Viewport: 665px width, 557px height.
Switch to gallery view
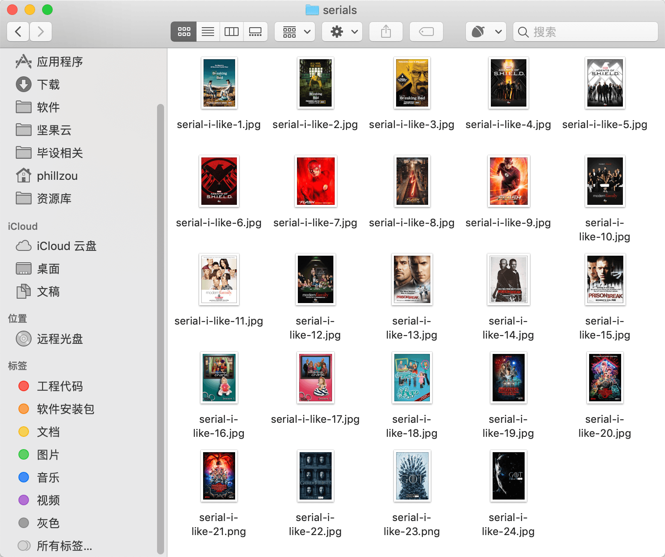[255, 32]
